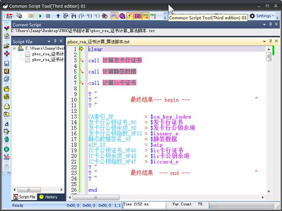
Task: Click the floppy disk save sidebar icon
Action: pos(7,64)
